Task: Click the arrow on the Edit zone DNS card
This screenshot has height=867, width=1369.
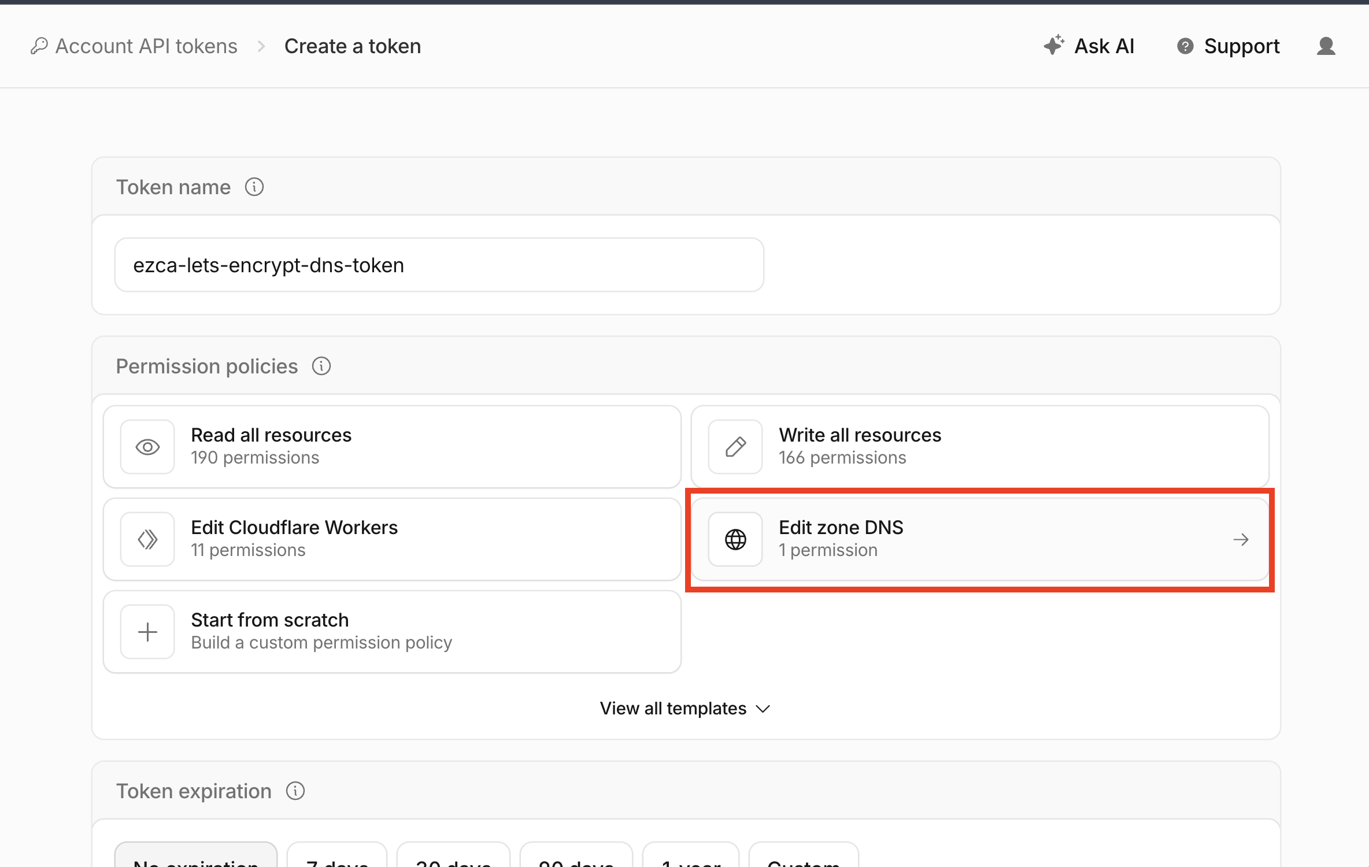Action: pyautogui.click(x=1241, y=539)
